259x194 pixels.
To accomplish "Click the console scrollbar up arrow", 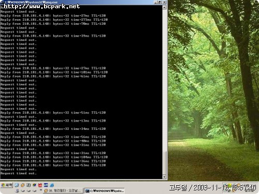I will tap(164, 7).
